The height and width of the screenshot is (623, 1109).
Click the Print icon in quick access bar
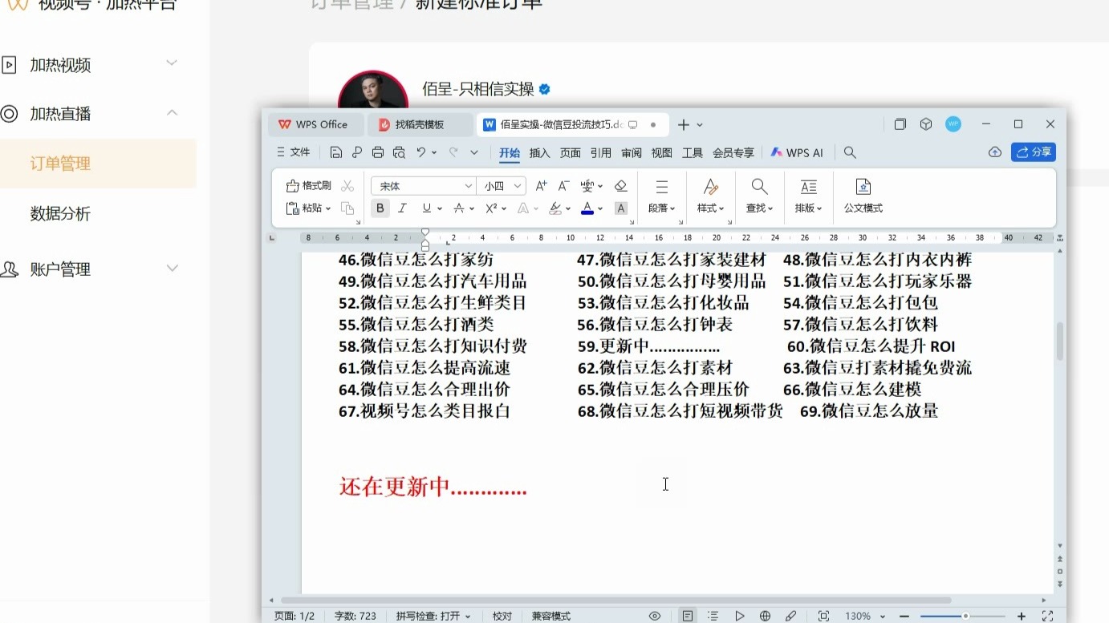(x=378, y=152)
